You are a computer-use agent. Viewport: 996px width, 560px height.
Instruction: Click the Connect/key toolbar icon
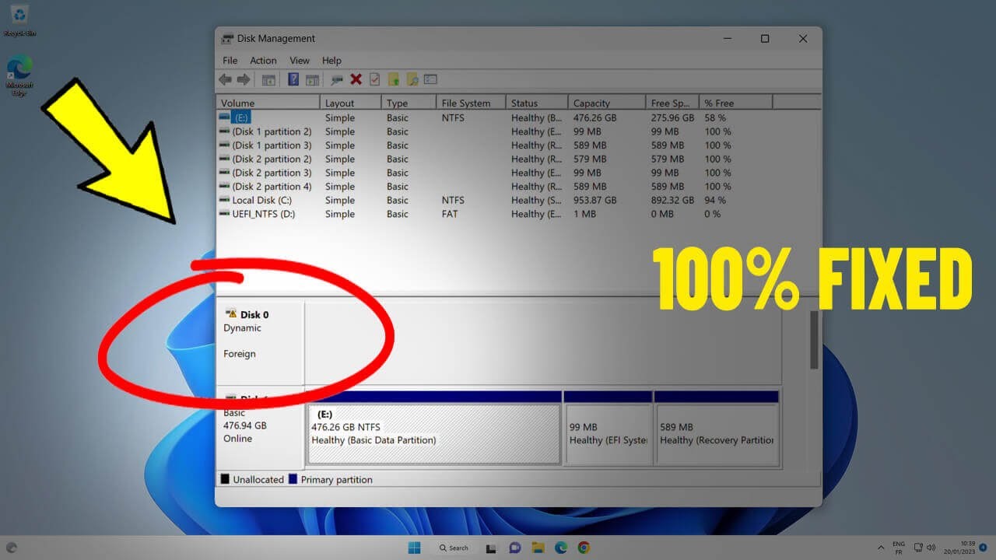pyautogui.click(x=337, y=79)
